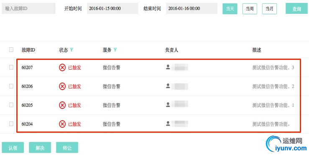309x155 pixels.
Task: Click the red triggered icon for incident 60207
Action: [x=62, y=67]
